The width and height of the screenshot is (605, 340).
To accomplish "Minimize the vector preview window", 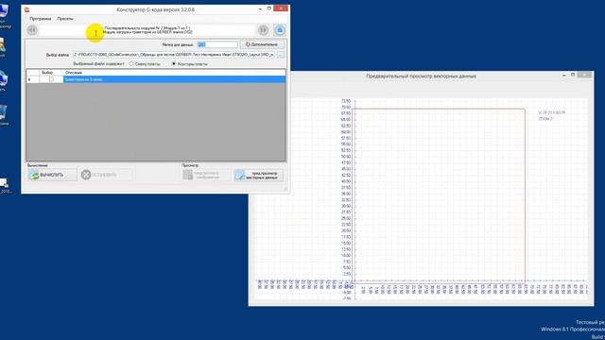I will point(564,76).
